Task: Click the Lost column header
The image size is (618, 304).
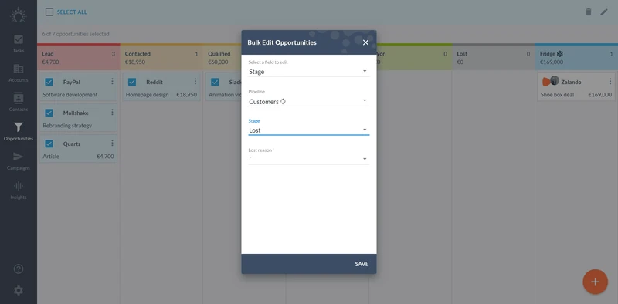Action: coord(493,58)
